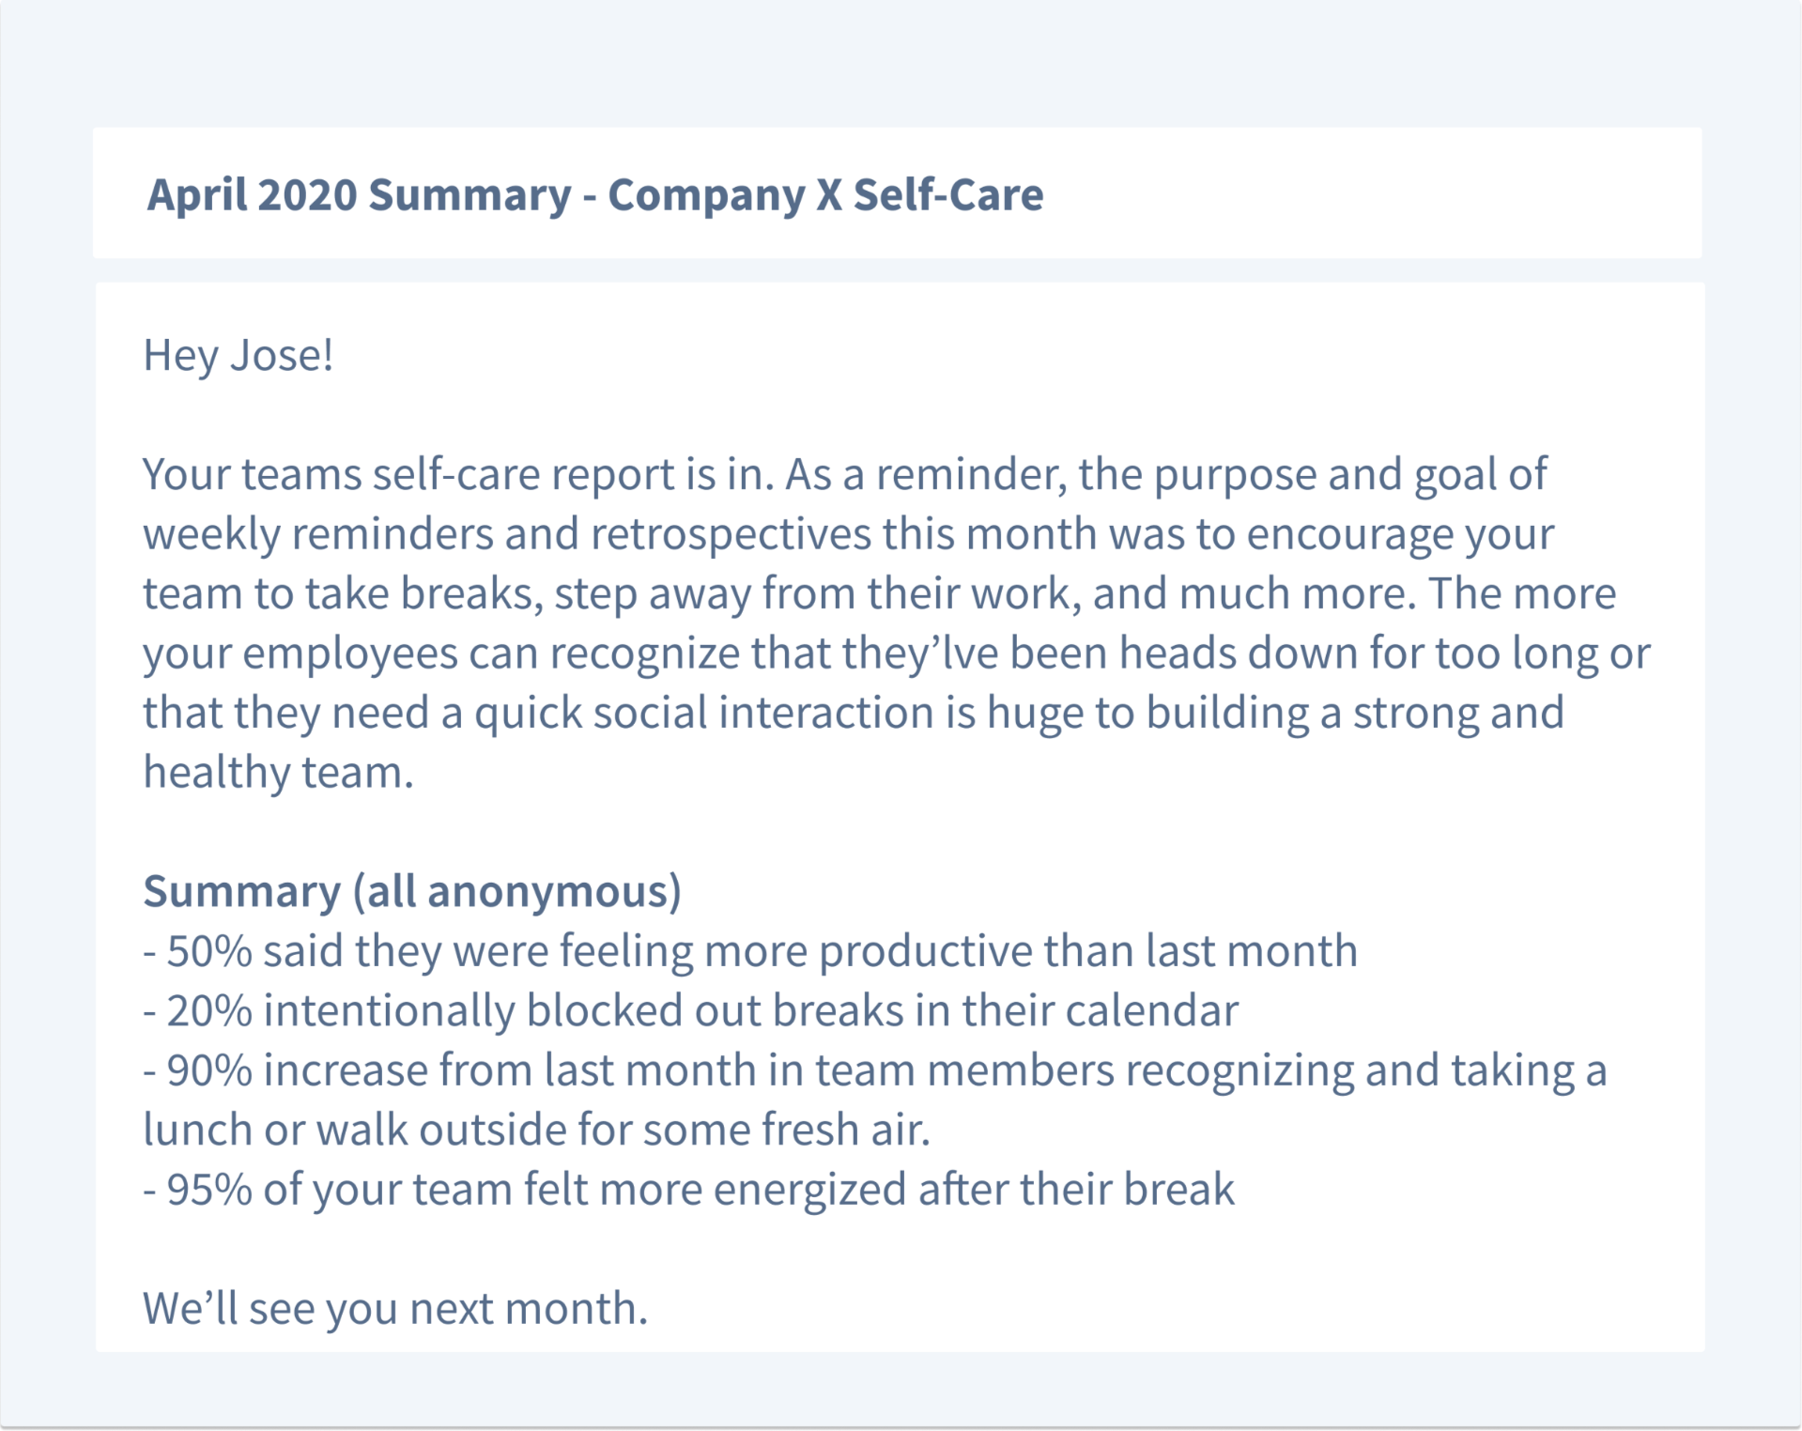1802x1431 pixels.
Task: Click the "We'll see you next month." sign-off
Action: tap(395, 1308)
